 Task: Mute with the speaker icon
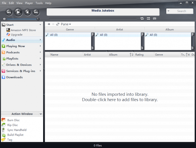pos(4,19)
